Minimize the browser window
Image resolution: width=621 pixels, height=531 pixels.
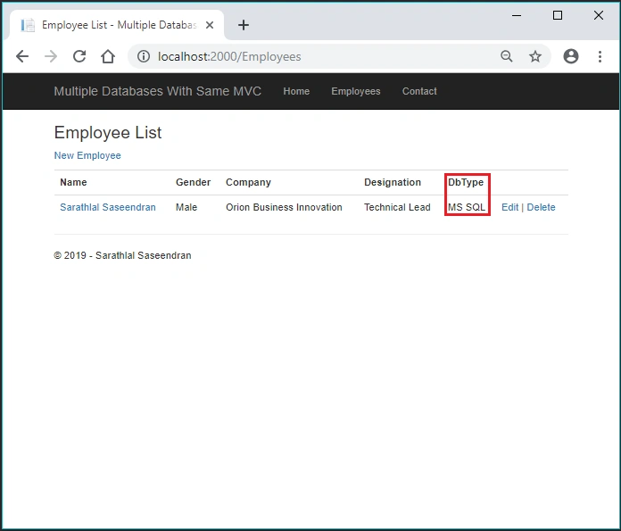(x=517, y=15)
